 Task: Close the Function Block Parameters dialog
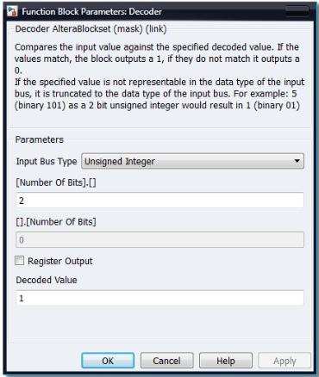click(x=297, y=11)
